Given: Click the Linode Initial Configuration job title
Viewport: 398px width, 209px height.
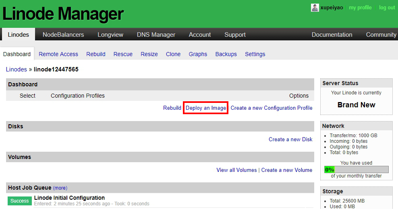Looking at the screenshot, I should click(69, 198).
